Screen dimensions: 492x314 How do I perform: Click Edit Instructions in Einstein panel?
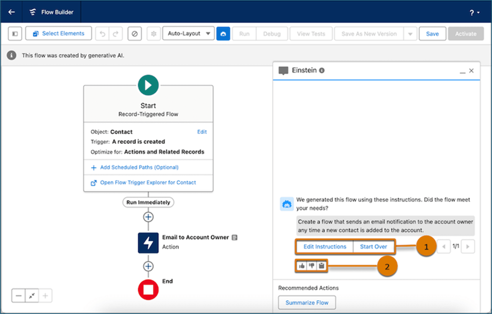click(325, 247)
